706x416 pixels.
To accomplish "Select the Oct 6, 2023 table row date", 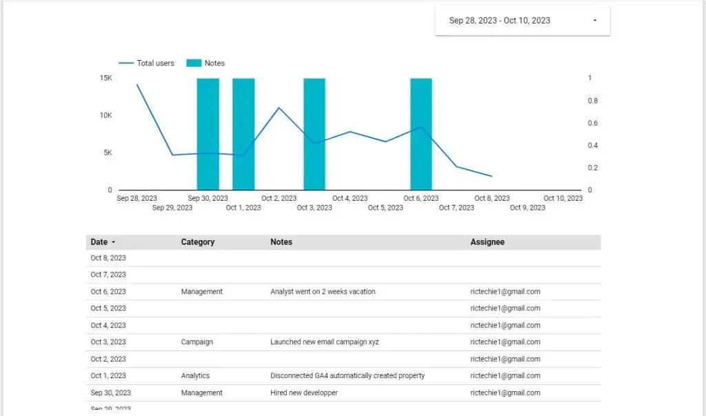I will [x=108, y=292].
